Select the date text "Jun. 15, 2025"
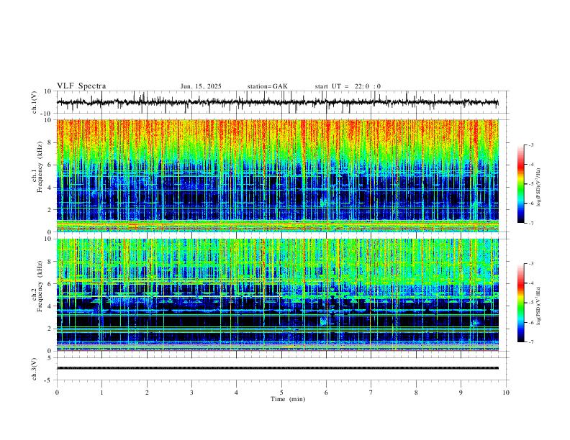Image resolution: width=570 pixels, height=440 pixels. (201, 86)
